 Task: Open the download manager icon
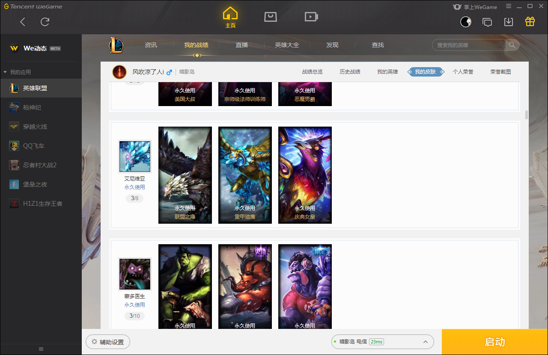(x=509, y=22)
